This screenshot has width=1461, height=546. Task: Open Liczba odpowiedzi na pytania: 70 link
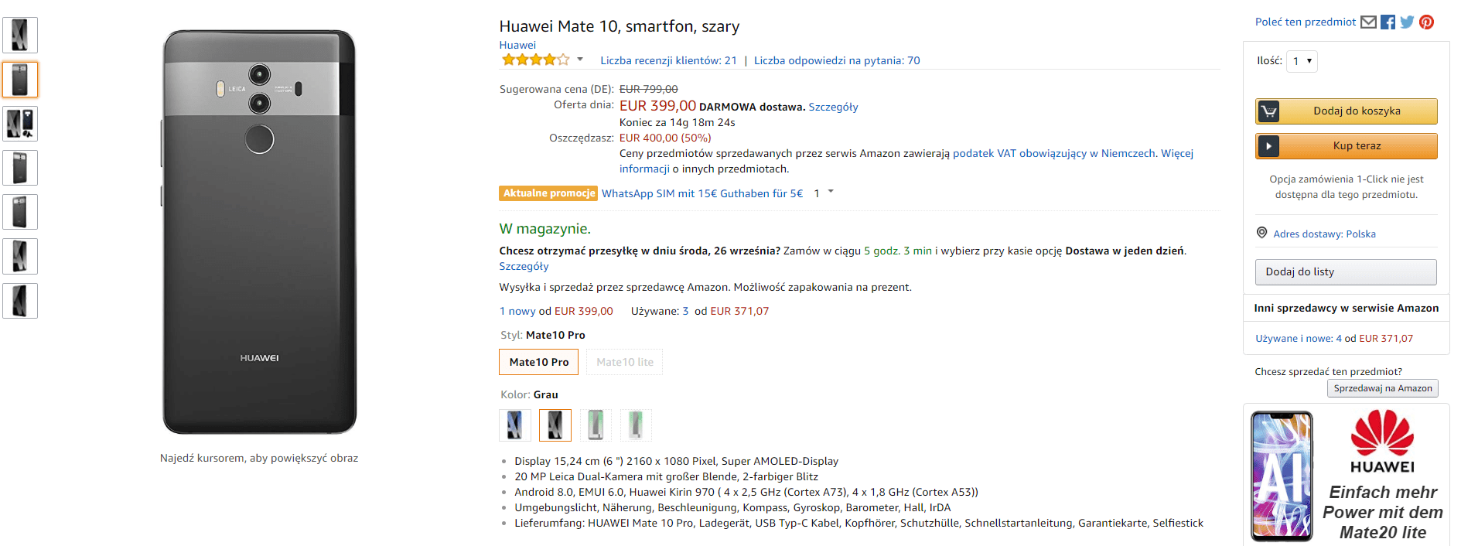(837, 60)
